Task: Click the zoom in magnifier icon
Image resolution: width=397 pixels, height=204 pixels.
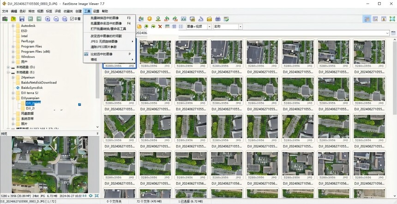Action: tap(48, 19)
